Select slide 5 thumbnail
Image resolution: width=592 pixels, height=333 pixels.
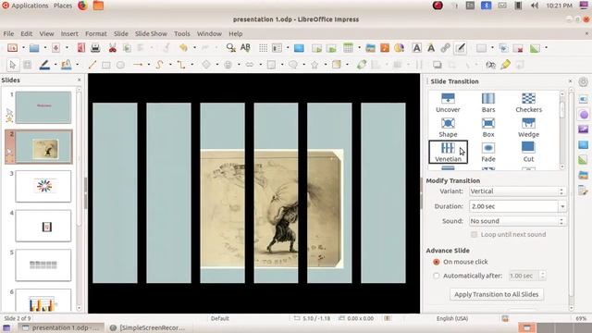[x=43, y=265]
